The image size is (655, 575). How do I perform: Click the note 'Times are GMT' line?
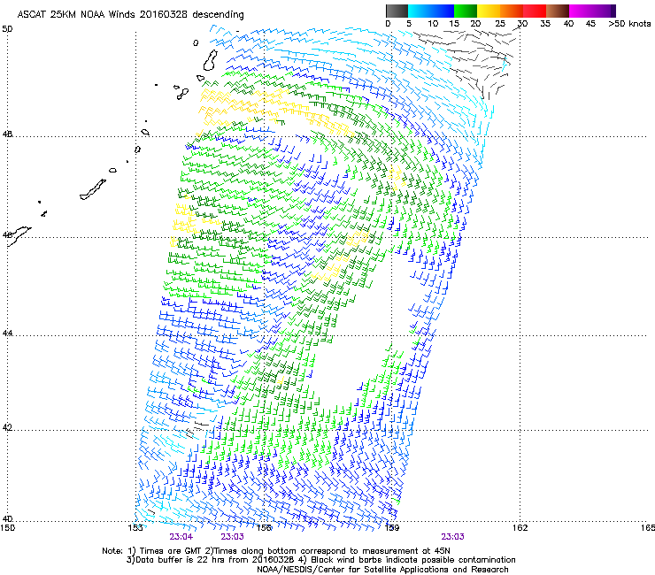276,551
